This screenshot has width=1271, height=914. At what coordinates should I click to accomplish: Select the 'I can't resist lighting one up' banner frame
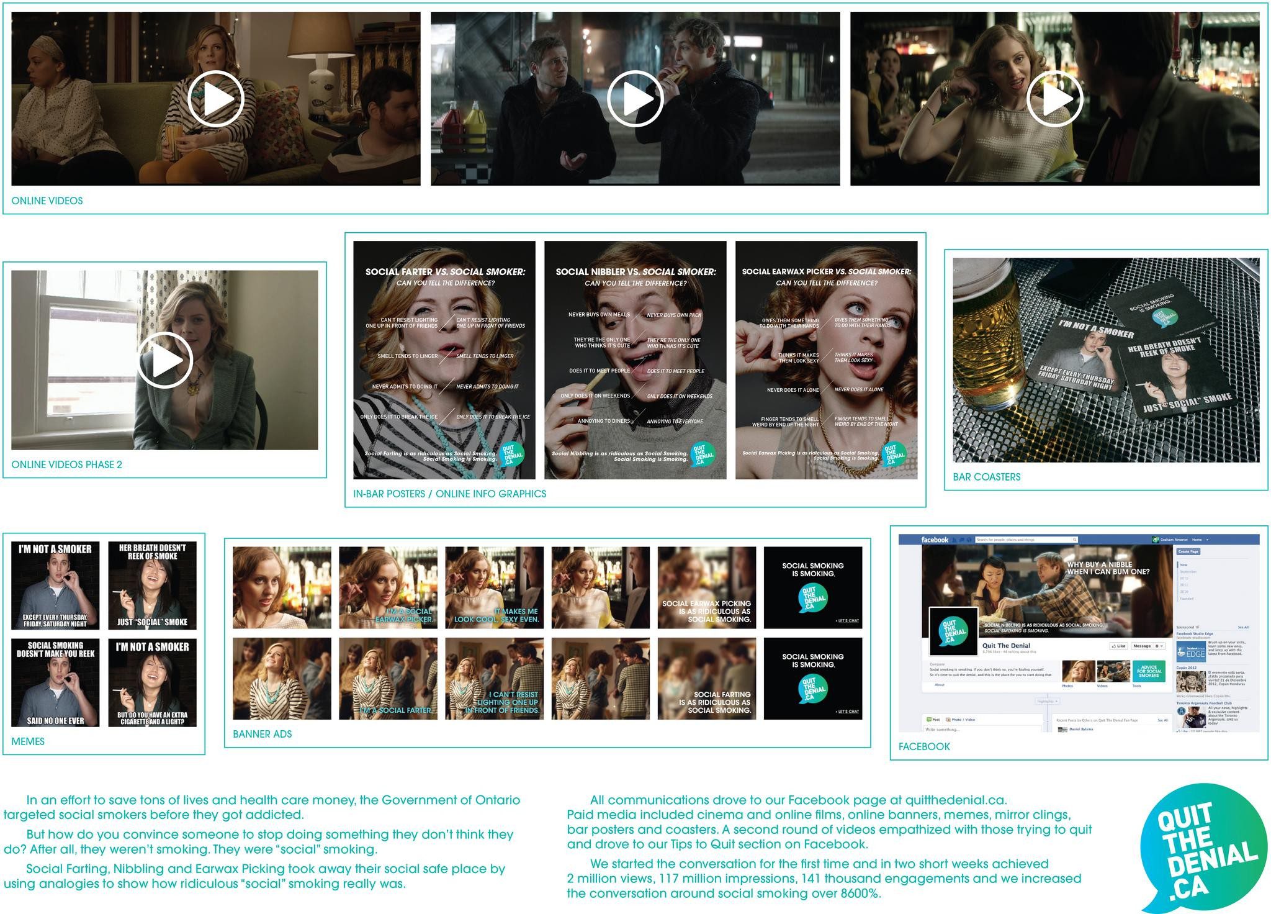click(494, 678)
